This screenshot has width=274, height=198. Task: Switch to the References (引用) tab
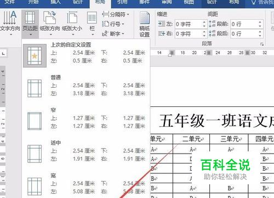[x=122, y=2]
